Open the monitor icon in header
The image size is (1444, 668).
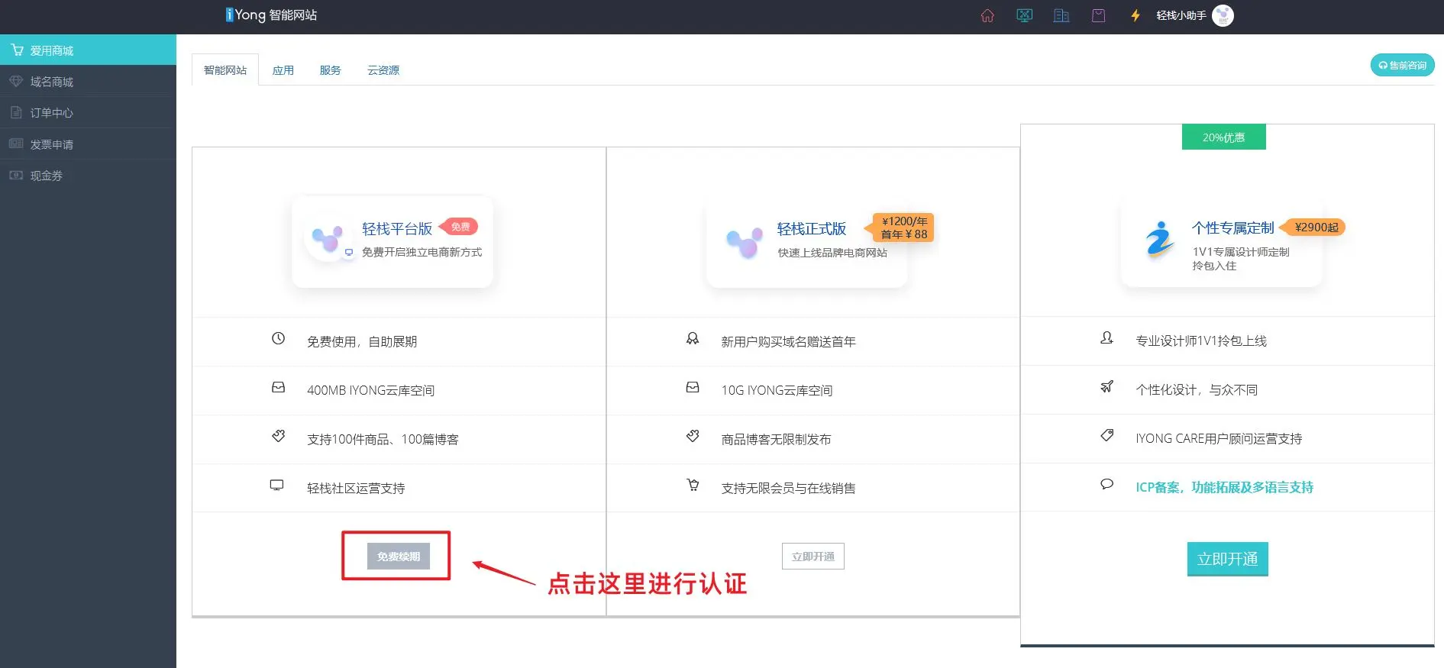1024,16
